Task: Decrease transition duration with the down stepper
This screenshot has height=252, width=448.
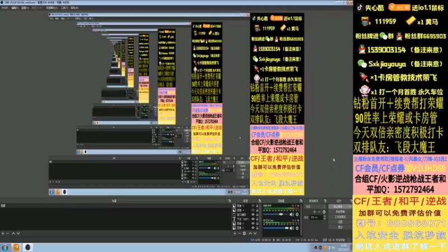Action: [x=324, y=218]
